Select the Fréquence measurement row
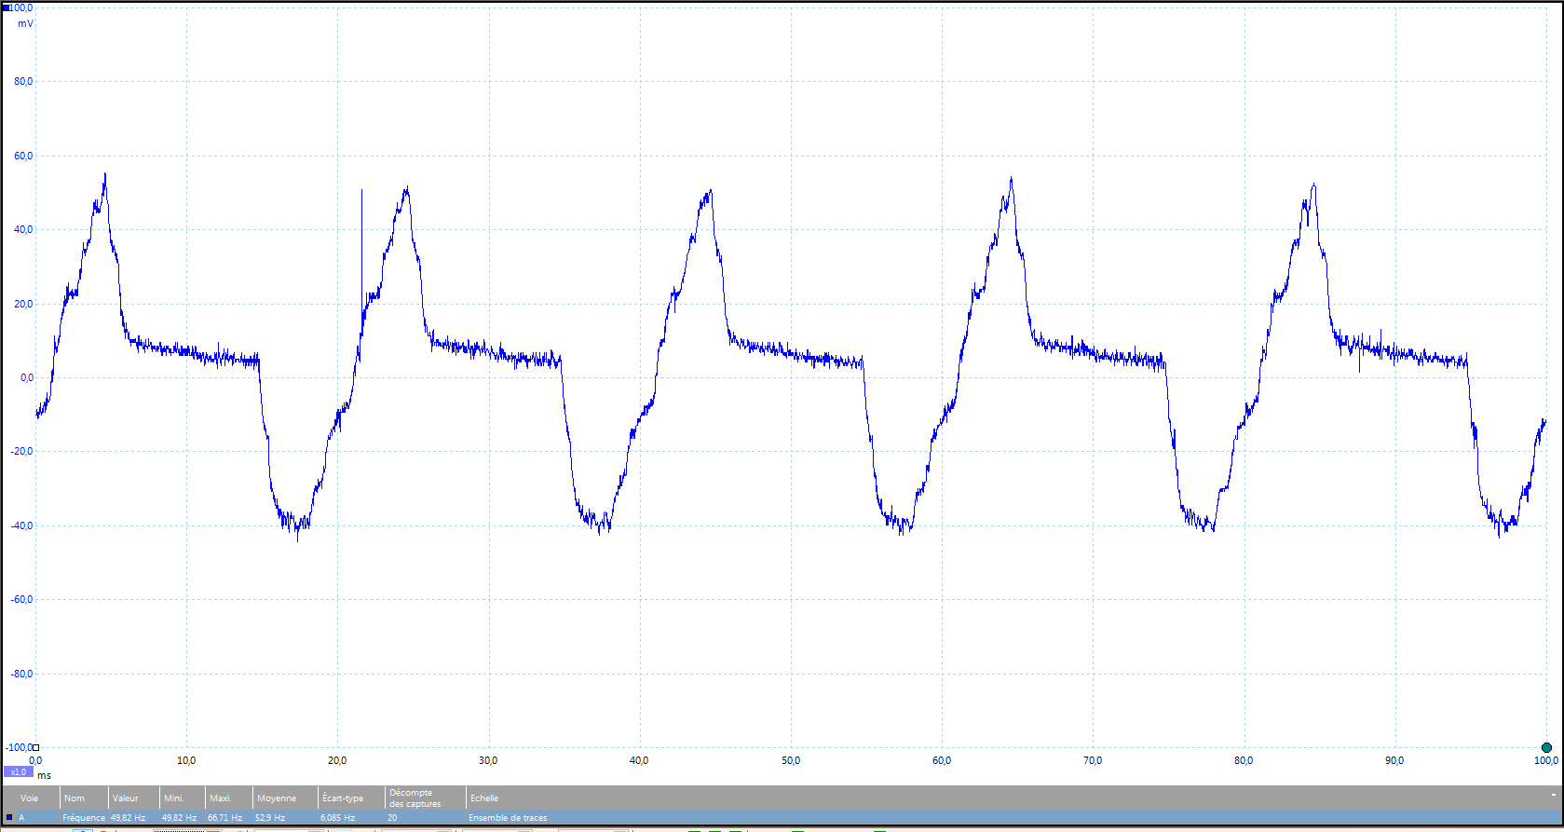 coord(84,818)
